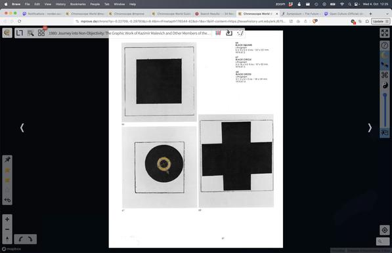Open the Edit menu
This screenshot has width=392, height=253.
tap(37, 4)
